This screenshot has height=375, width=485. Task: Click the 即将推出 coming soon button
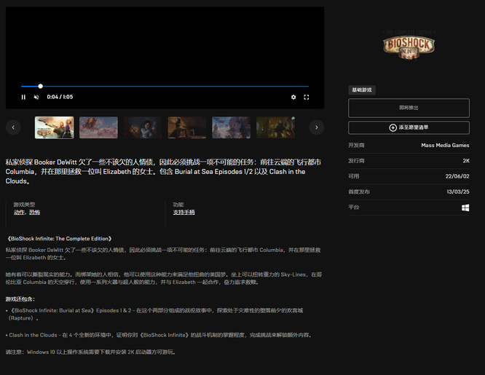point(409,108)
